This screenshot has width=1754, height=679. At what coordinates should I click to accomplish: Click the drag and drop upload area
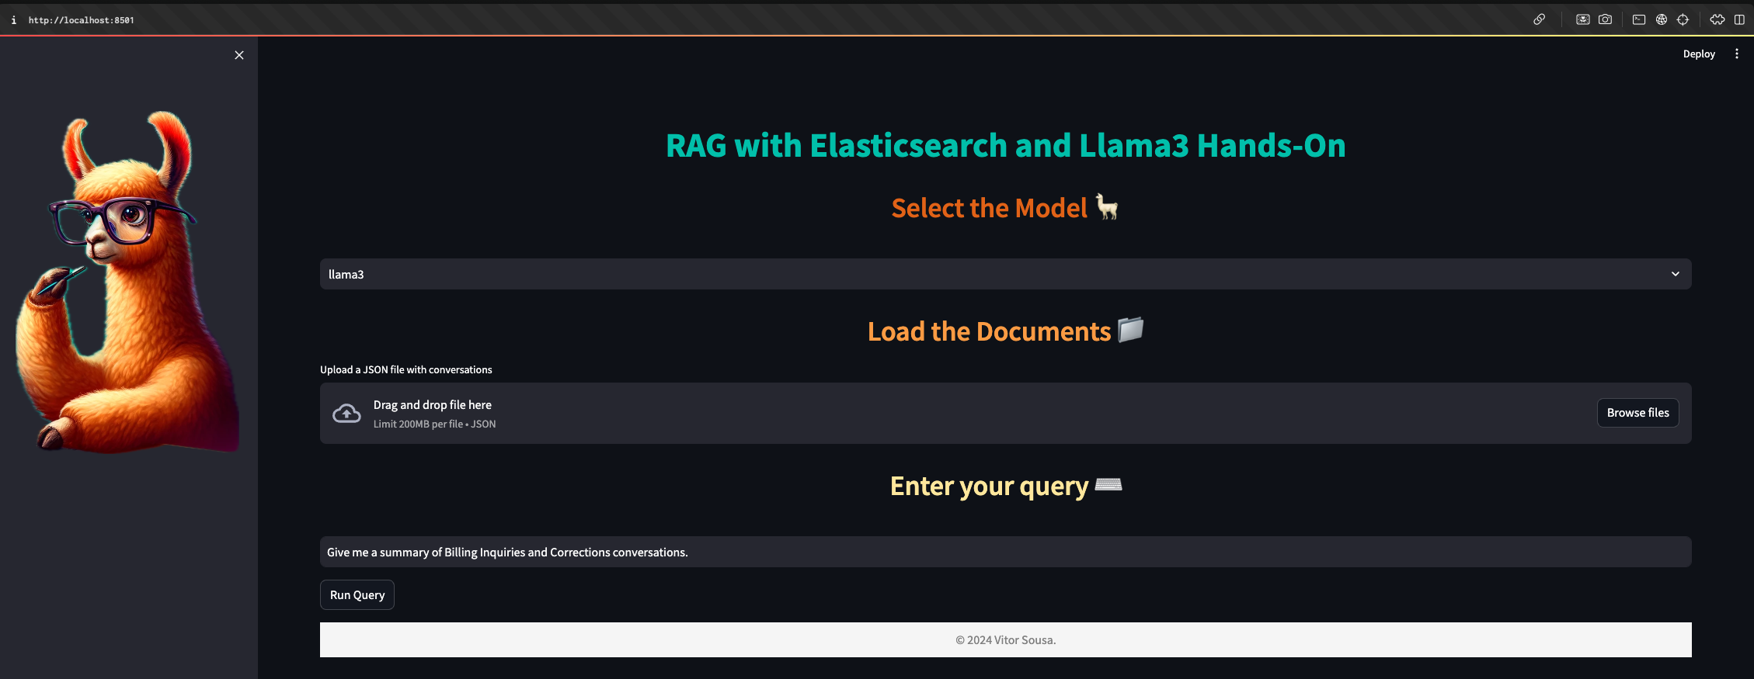coord(932,414)
